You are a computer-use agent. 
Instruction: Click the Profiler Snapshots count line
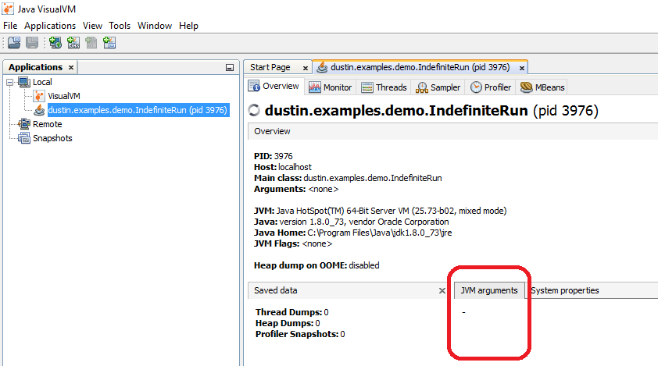pyautogui.click(x=300, y=334)
